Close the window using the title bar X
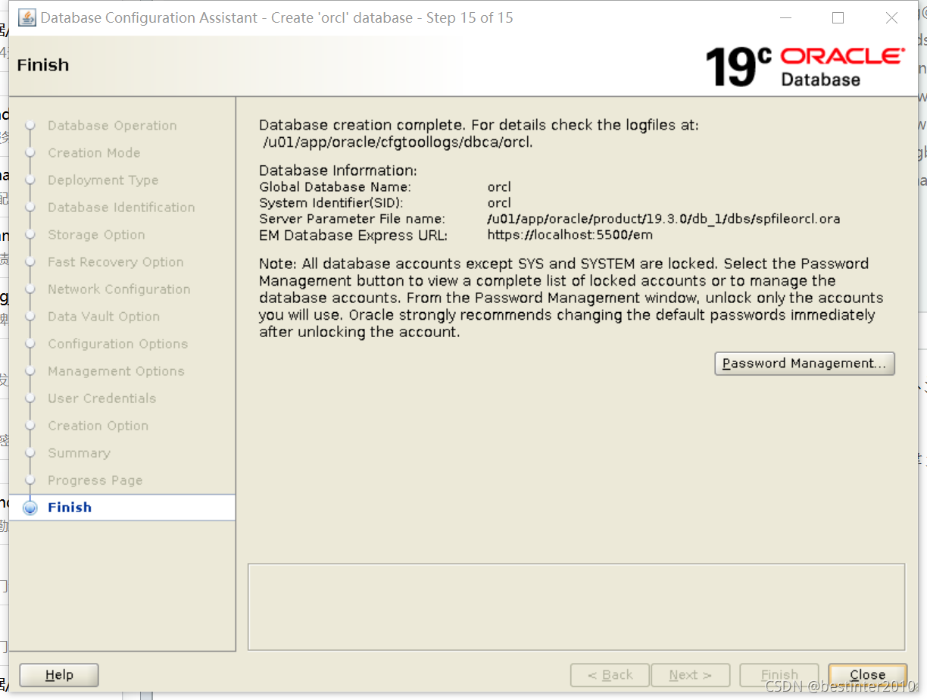This screenshot has width=927, height=700. tap(891, 17)
